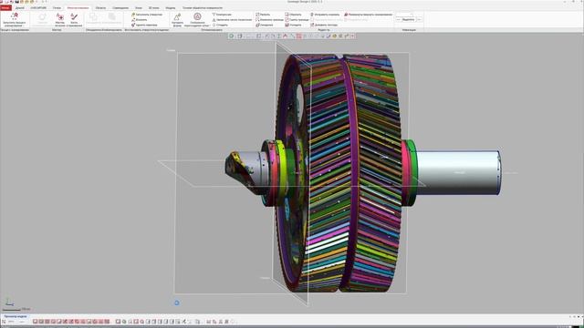Open the red Menu button in the ribbon
This screenshot has height=328, width=584.
pyautogui.click(x=5, y=7)
